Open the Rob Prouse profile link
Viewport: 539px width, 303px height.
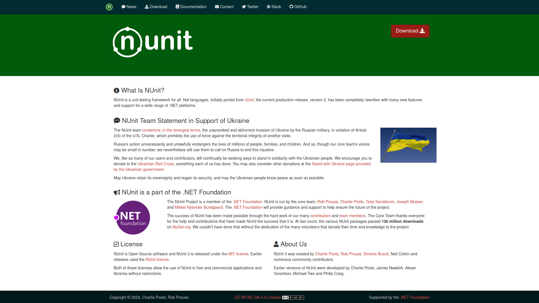tap(327, 202)
